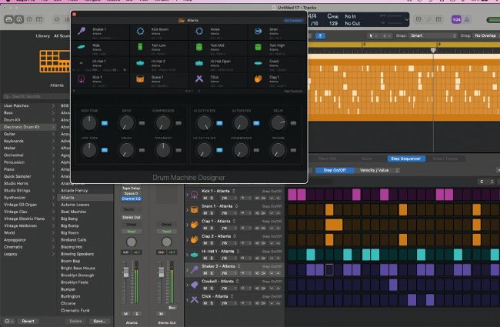Enable the Compressor effect button
Screen dimensions: 500x327
tap(178, 123)
